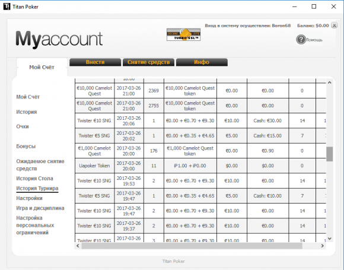Select the Мой Счёт main tab
The height and width of the screenshot is (270, 344).
click(42, 67)
